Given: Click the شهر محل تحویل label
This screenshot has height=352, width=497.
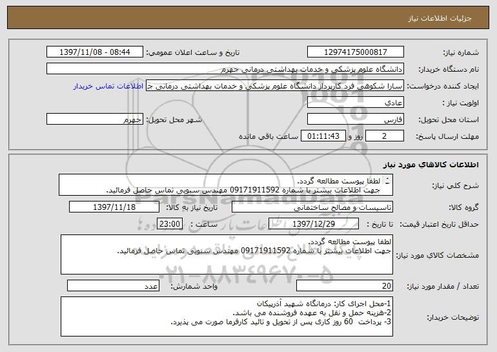Looking at the screenshot, I should [174, 120].
